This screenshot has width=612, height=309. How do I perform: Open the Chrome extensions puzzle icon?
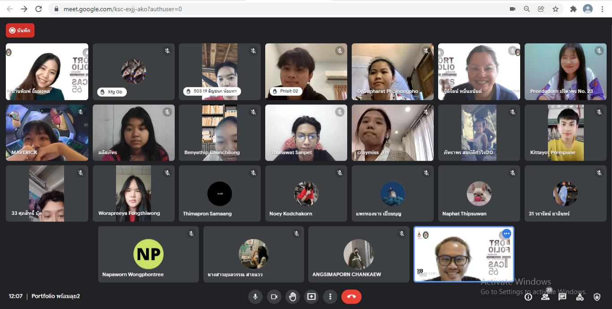[x=573, y=9]
